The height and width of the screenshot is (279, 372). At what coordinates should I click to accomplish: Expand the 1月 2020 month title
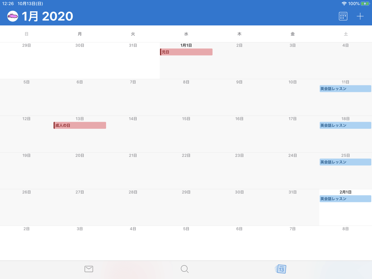[47, 16]
